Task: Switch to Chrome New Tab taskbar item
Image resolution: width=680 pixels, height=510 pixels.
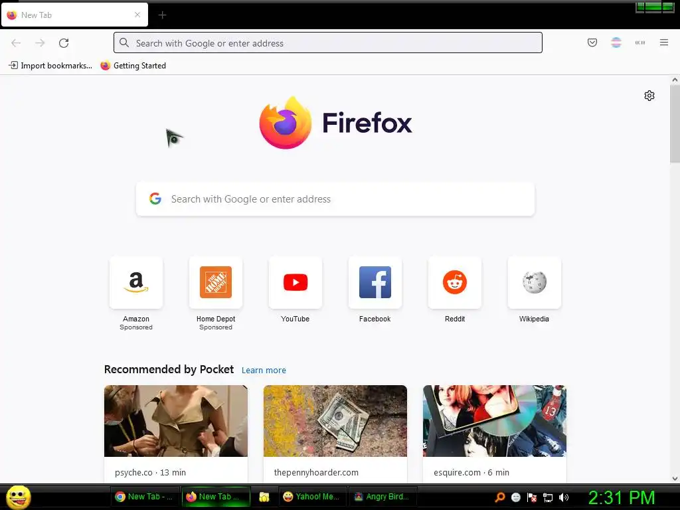Action: pyautogui.click(x=144, y=497)
